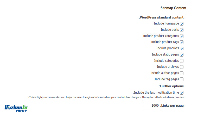
Task: Enable the Include categories checkbox
Action: [182, 61]
